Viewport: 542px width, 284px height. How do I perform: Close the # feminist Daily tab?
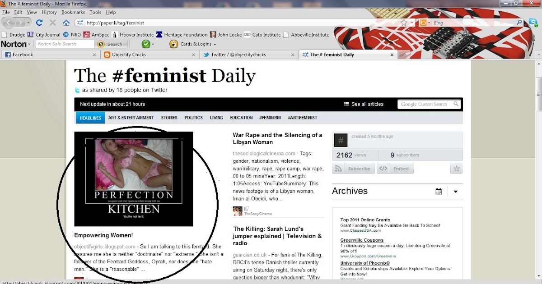392,55
